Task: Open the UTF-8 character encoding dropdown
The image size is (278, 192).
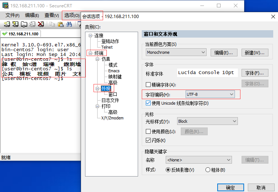Action: (210, 94)
